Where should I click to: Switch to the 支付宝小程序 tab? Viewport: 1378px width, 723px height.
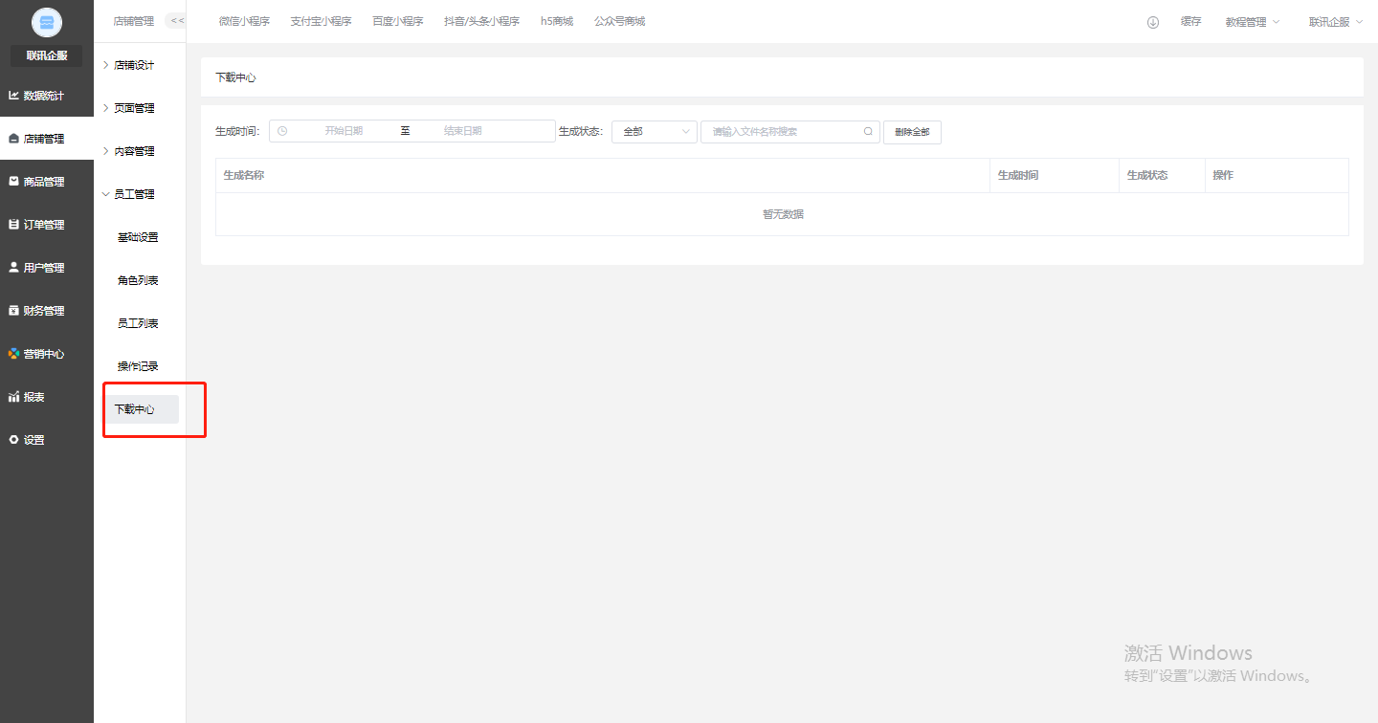tap(321, 21)
